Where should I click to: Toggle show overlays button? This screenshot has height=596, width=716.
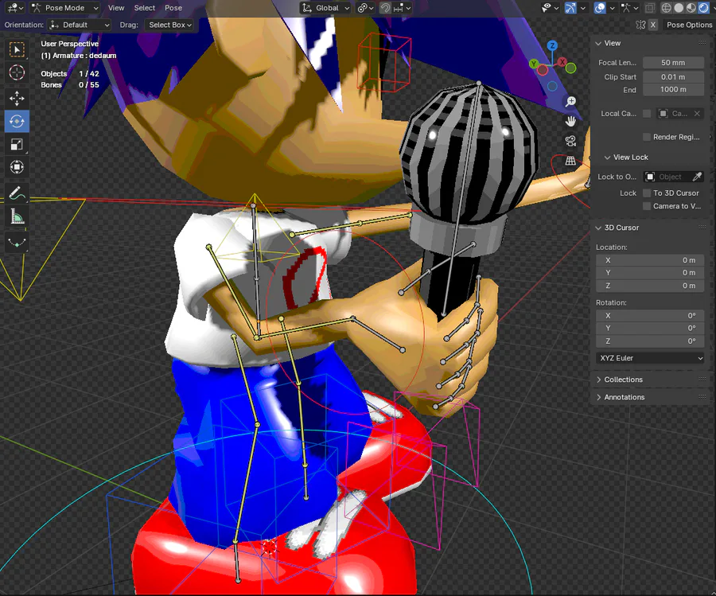click(x=600, y=8)
